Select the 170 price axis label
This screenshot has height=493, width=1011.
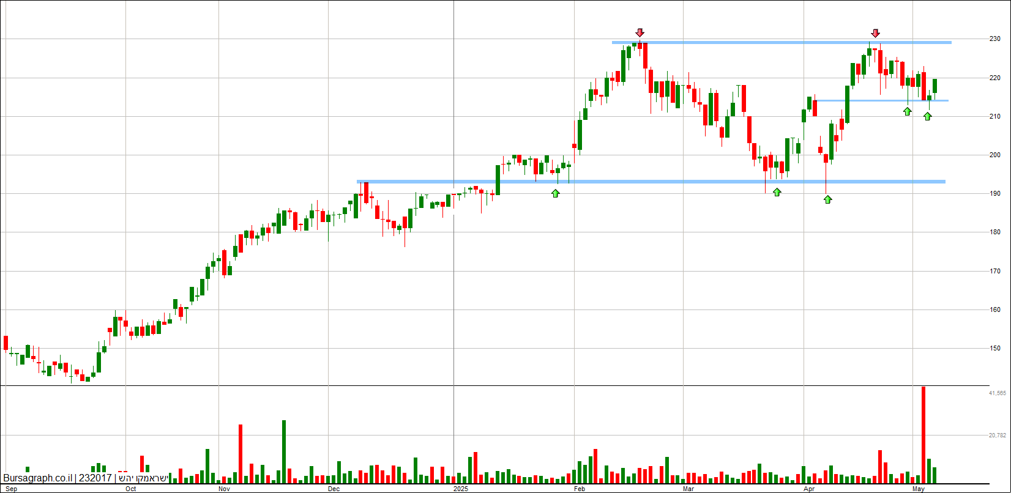pyautogui.click(x=994, y=271)
